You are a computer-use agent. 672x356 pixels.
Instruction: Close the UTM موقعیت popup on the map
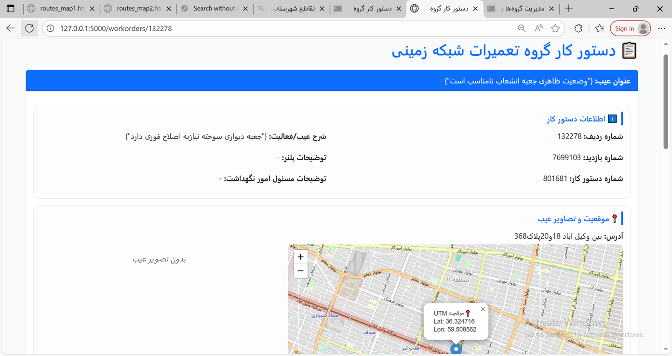click(483, 309)
